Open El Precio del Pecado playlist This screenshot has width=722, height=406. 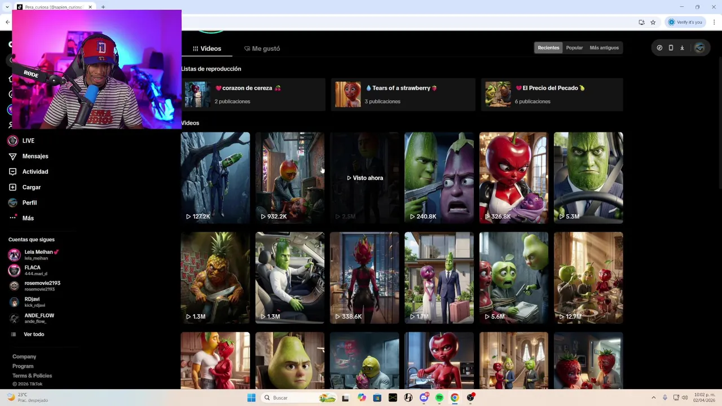tap(552, 94)
